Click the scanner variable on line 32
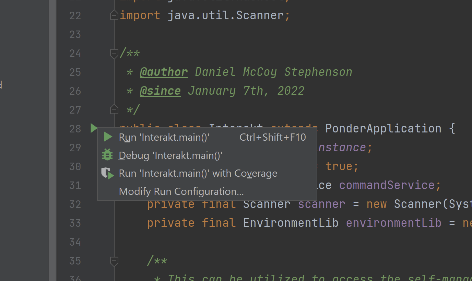Screen dimensions: 472x281 [321, 204]
